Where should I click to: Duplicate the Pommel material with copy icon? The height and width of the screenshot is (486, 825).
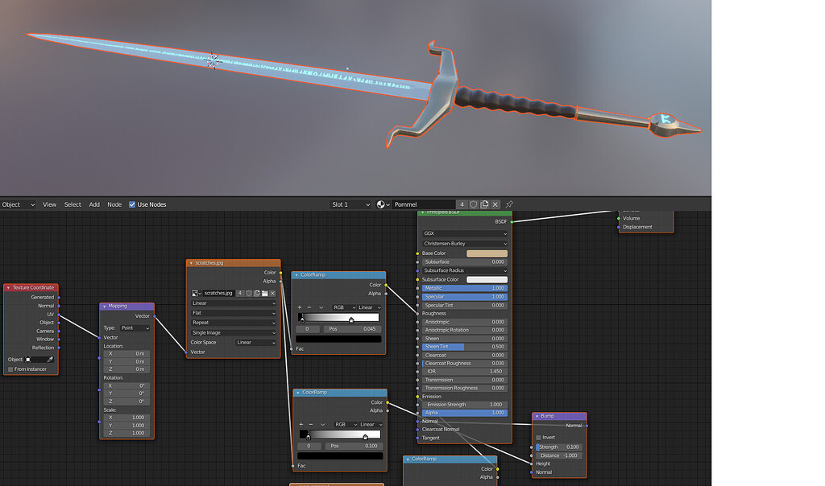[484, 204]
